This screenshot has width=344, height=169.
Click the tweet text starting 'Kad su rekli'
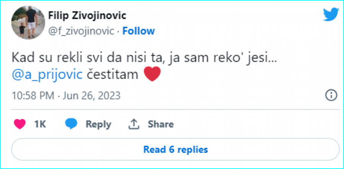tap(76, 58)
